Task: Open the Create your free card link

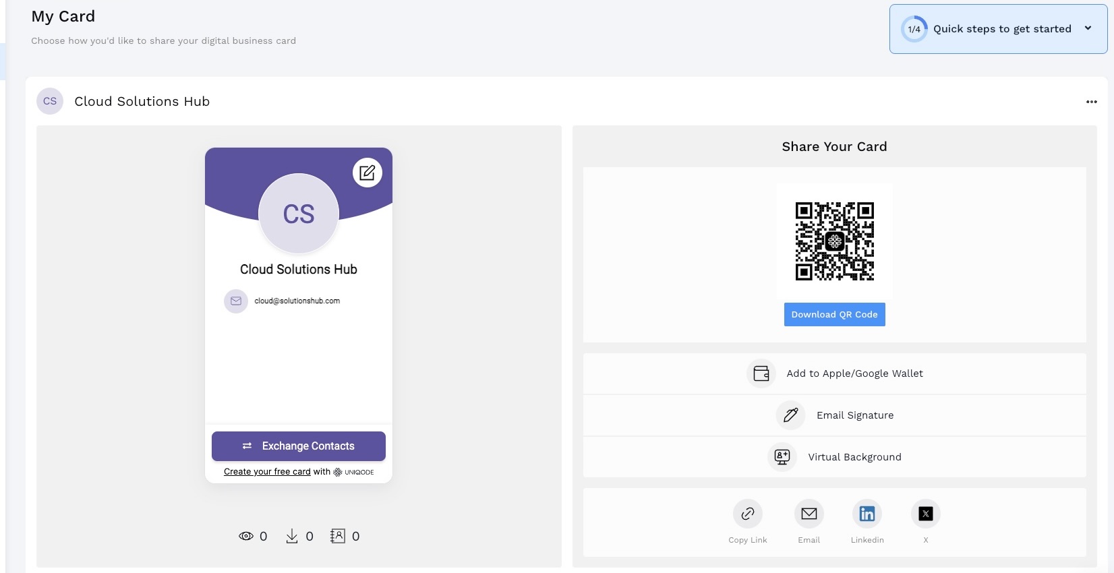Action: (x=267, y=472)
